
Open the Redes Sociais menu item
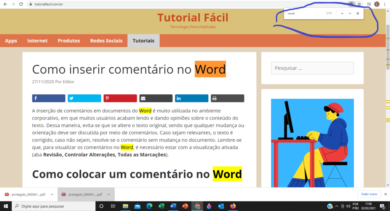point(106,40)
